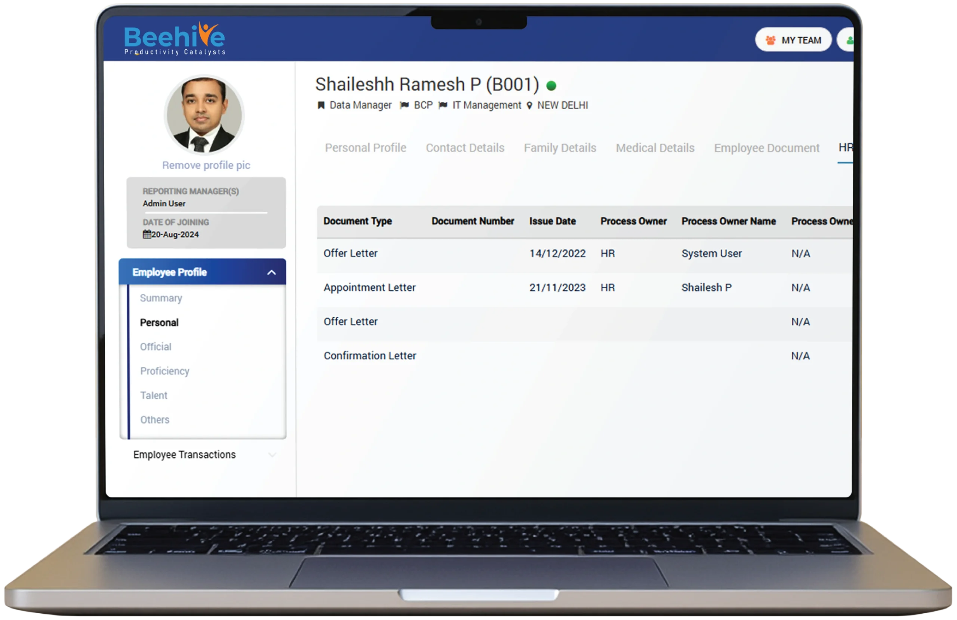This screenshot has width=957, height=620.
Task: Collapse the Employee Profile section
Action: pyautogui.click(x=271, y=272)
